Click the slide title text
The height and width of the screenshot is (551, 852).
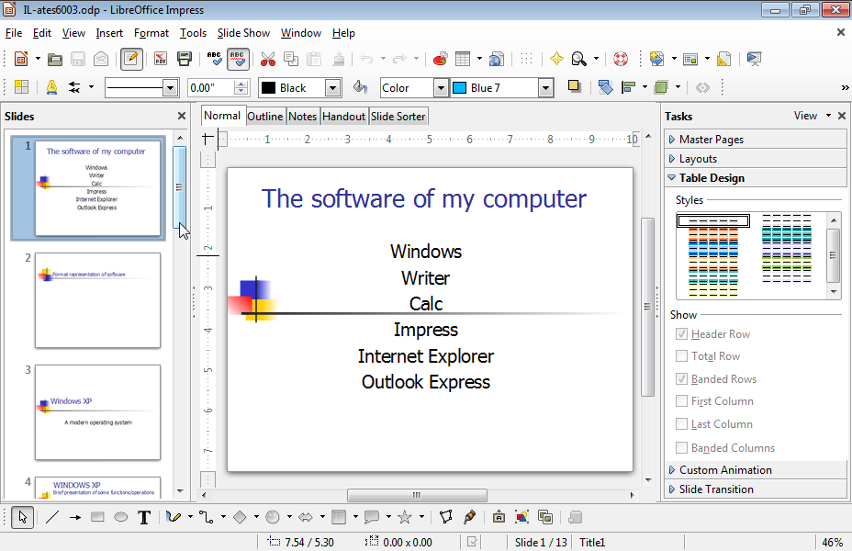pos(424,199)
